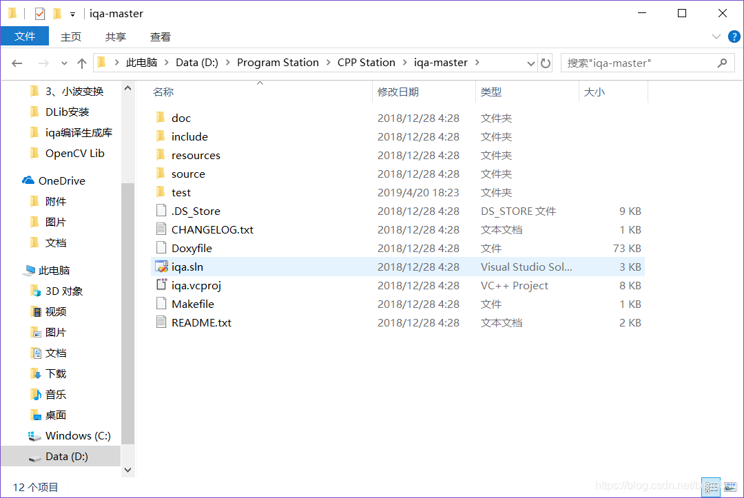Expand chevron after CPP Station in path

[405, 63]
